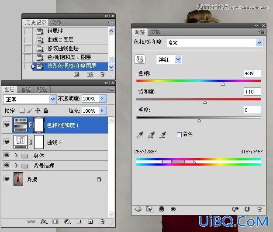Viewport: 273px width, 232px height.
Task: Hide the 身体 group
Action: 7,155
